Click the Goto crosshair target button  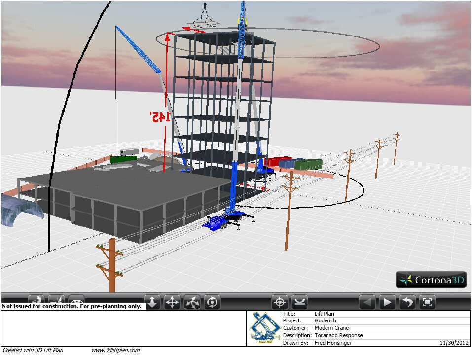(x=280, y=302)
